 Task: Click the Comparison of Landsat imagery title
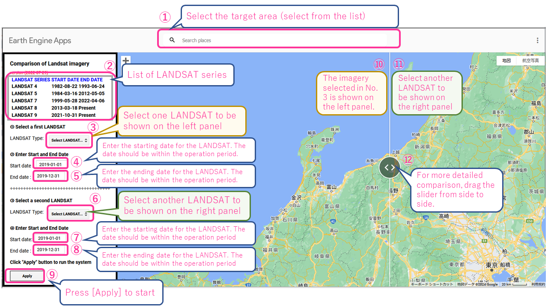tap(50, 63)
